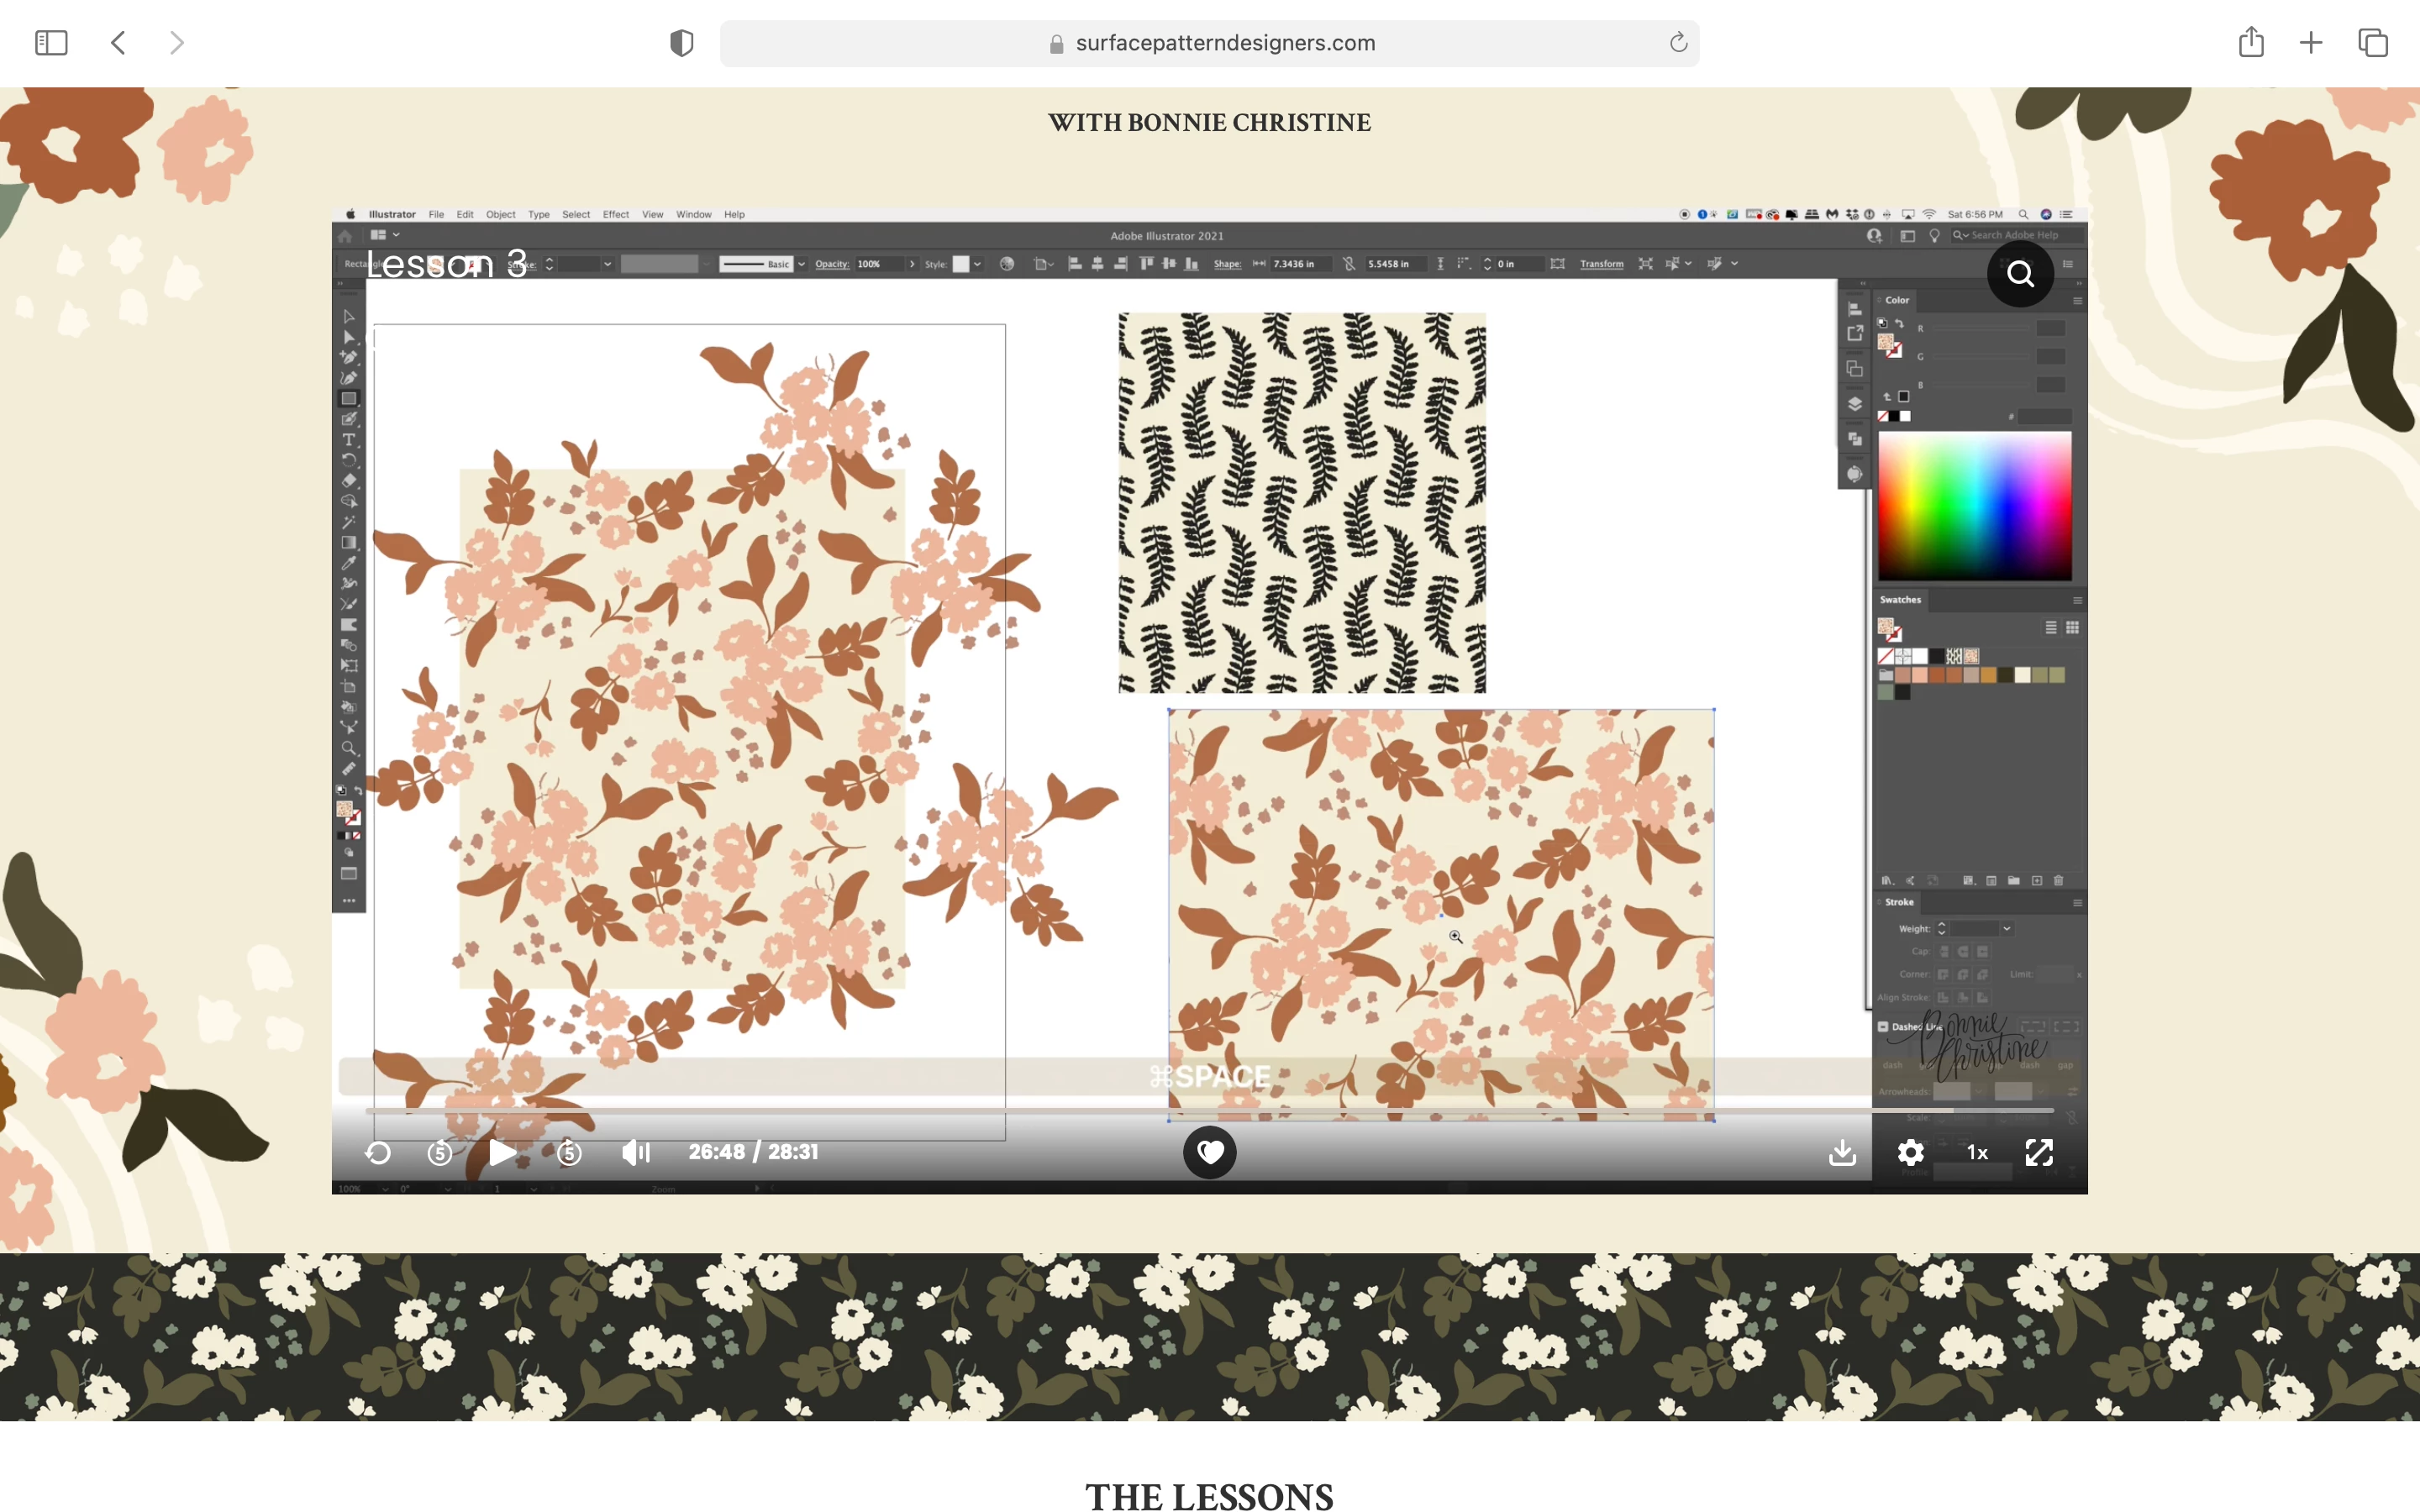Show the tab overview
Image resolution: width=2420 pixels, height=1512 pixels.
(2373, 43)
